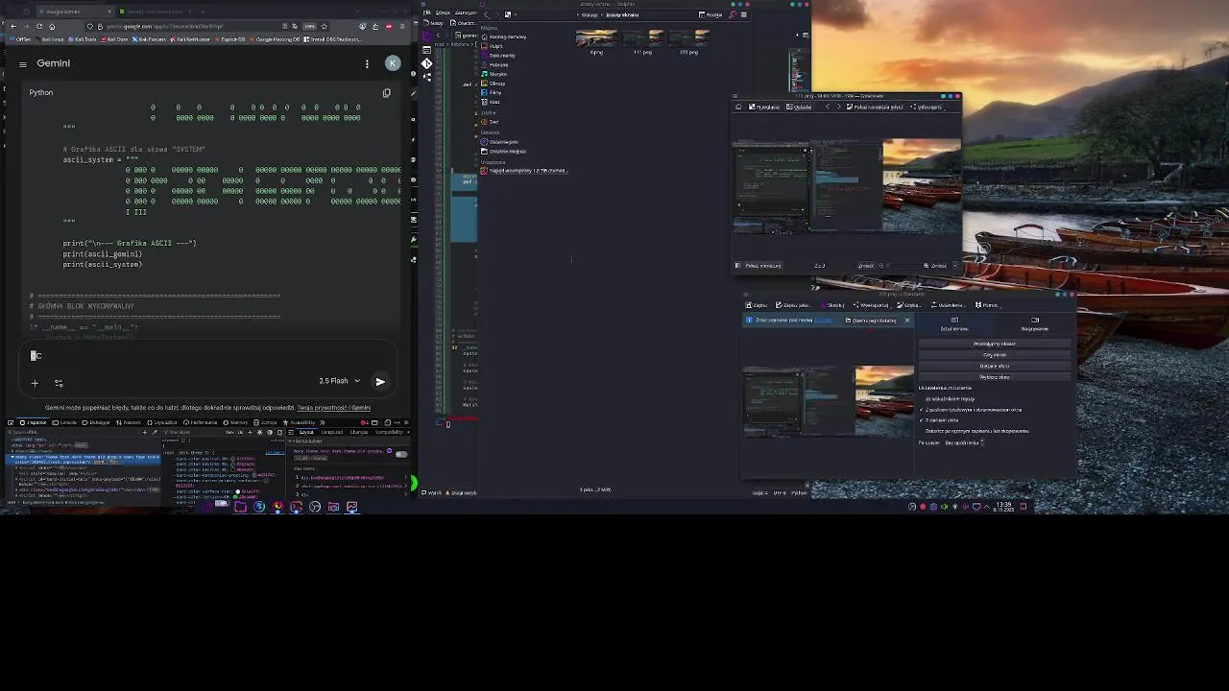Open the Gemini tools sliders icon

point(59,382)
